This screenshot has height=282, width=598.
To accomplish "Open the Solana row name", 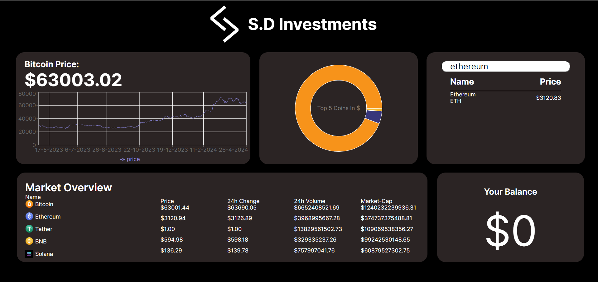I will coord(44,254).
